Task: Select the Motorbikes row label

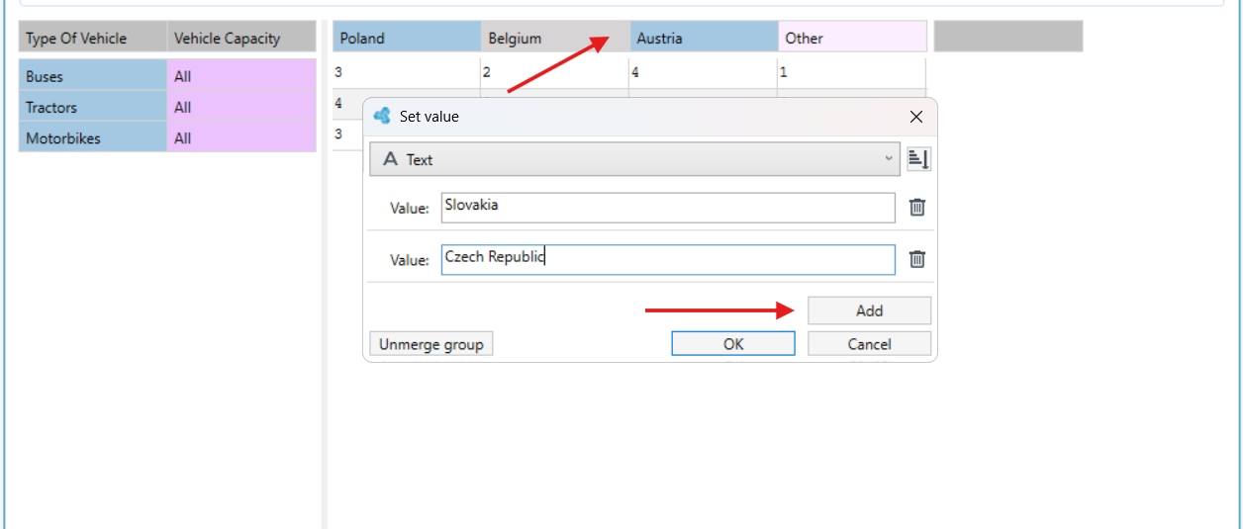Action: tap(93, 138)
